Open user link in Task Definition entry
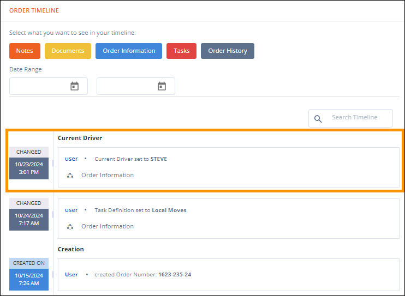The image size is (405, 296). coord(72,210)
